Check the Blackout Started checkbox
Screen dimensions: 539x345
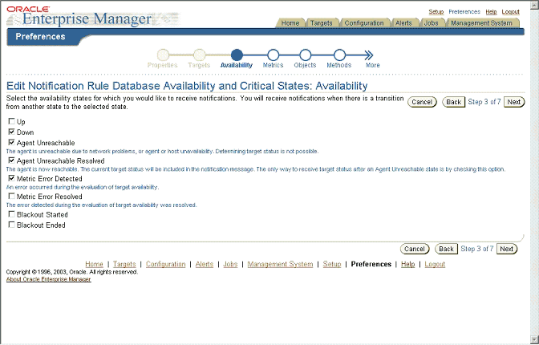[11, 214]
